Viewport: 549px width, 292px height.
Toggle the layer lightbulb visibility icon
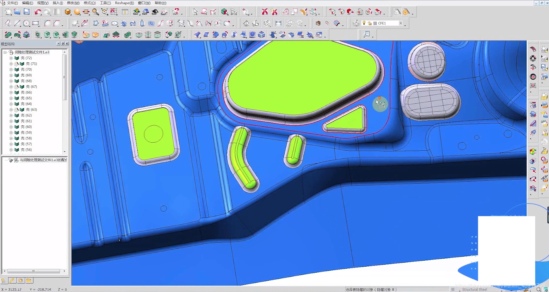coord(364,23)
